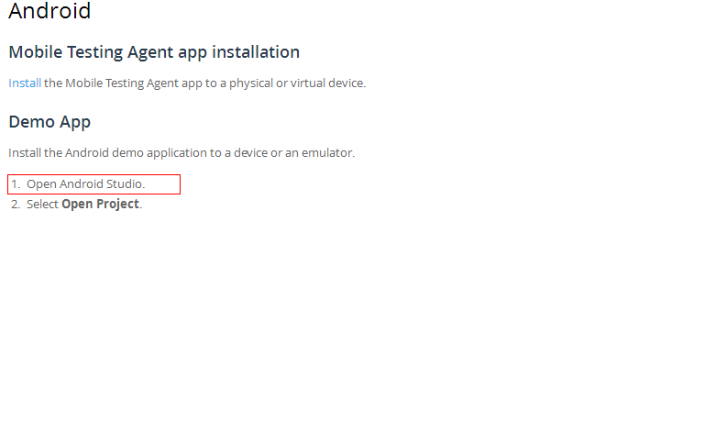Select step one, Open Android Studio
704x422 pixels.
pos(93,184)
